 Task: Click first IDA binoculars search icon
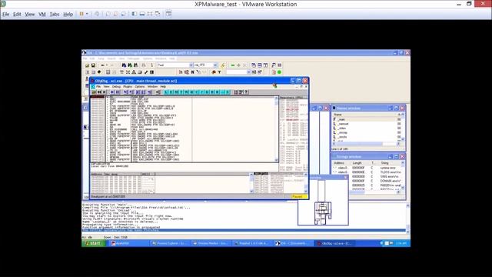(x=124, y=65)
